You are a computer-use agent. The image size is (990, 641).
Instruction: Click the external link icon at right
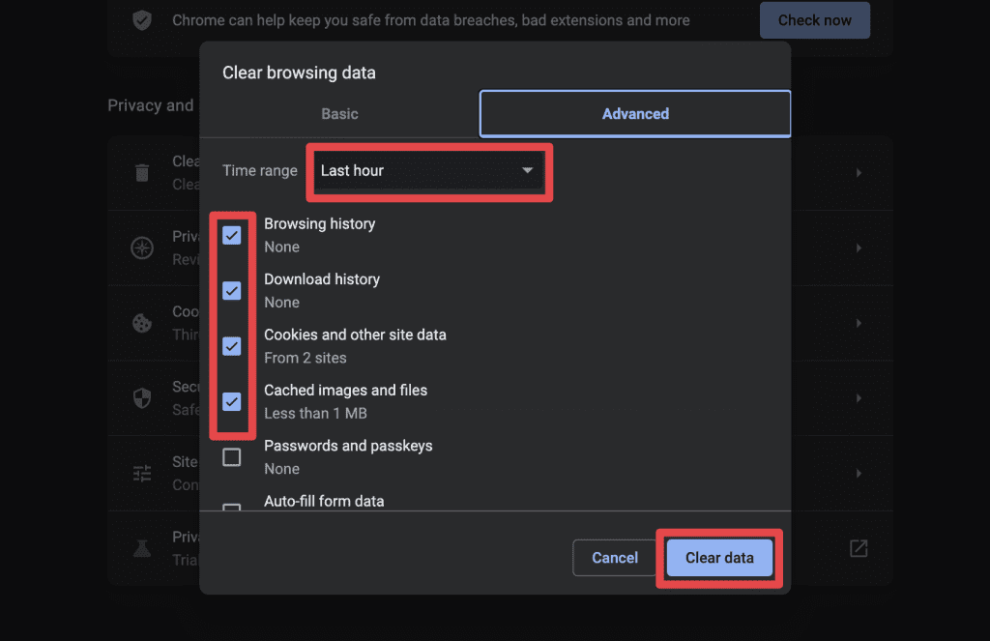[859, 548]
